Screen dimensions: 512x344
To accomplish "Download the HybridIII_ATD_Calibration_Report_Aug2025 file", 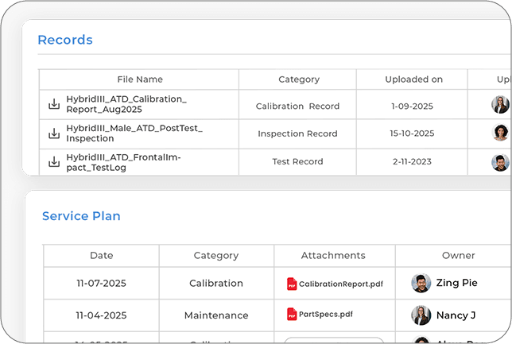I will (x=55, y=104).
